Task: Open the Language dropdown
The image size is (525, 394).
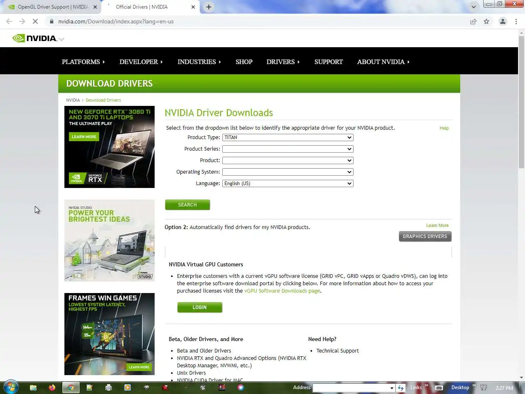Action: pos(288,183)
